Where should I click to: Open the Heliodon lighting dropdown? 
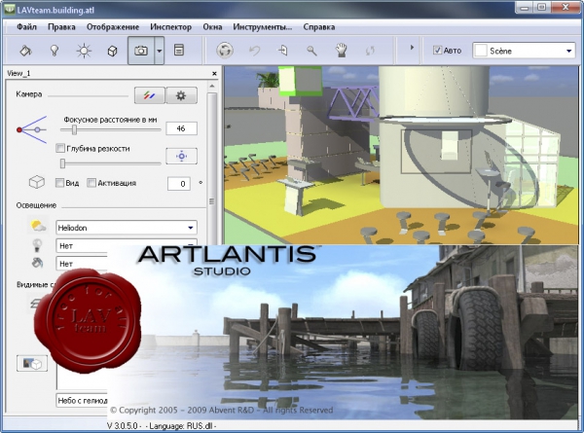[x=127, y=228]
